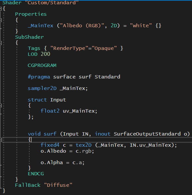Viewport: 192px width, 195px height.
Task: Place the cursor on the SubShader keyword
Action: click(29, 37)
